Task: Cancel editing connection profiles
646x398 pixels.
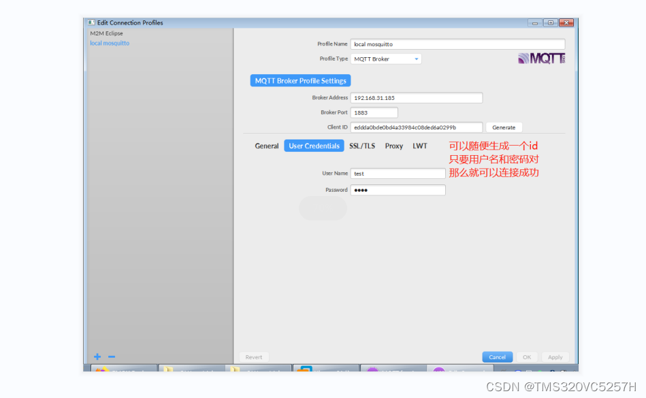Action: 498,357
